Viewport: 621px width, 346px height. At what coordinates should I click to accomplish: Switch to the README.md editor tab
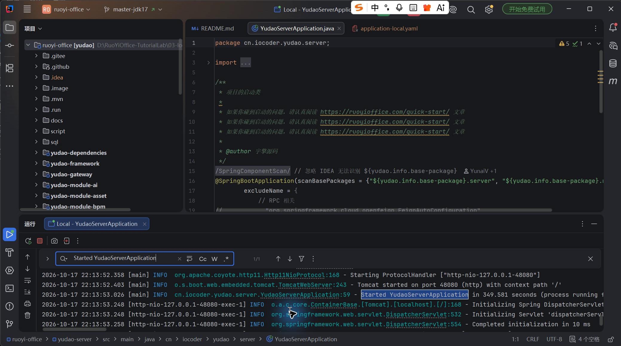pyautogui.click(x=213, y=28)
